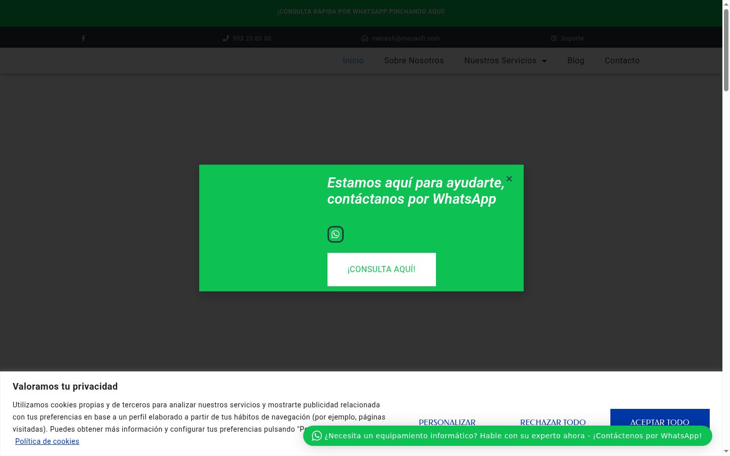Click RECHAZAR TODO cookies button
Viewport: 730px width, 456px height.
(x=553, y=422)
